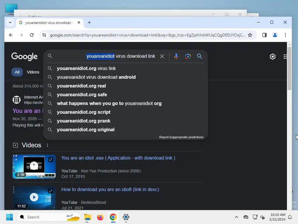Open Settings from the taskbar
This screenshot has width=298, height=224.
tap(126, 217)
